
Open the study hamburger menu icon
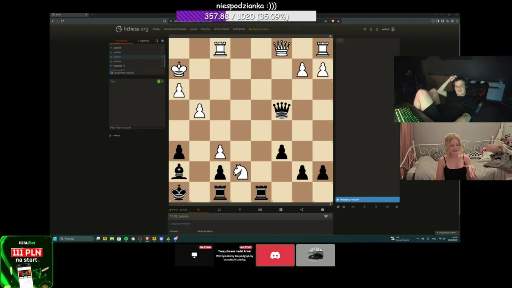coord(162,41)
